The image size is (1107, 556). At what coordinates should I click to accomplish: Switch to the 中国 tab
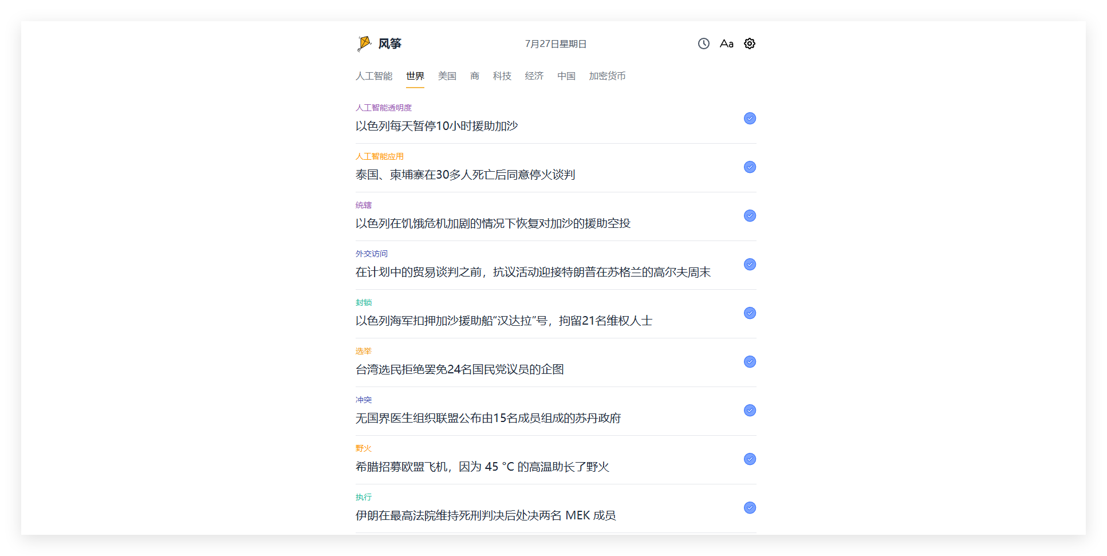click(x=566, y=76)
